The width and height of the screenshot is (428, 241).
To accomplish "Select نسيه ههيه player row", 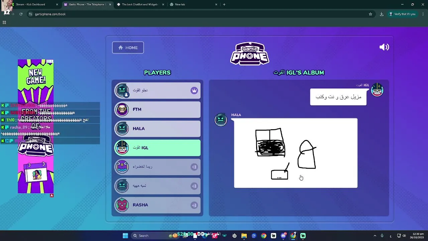I will [x=157, y=186].
